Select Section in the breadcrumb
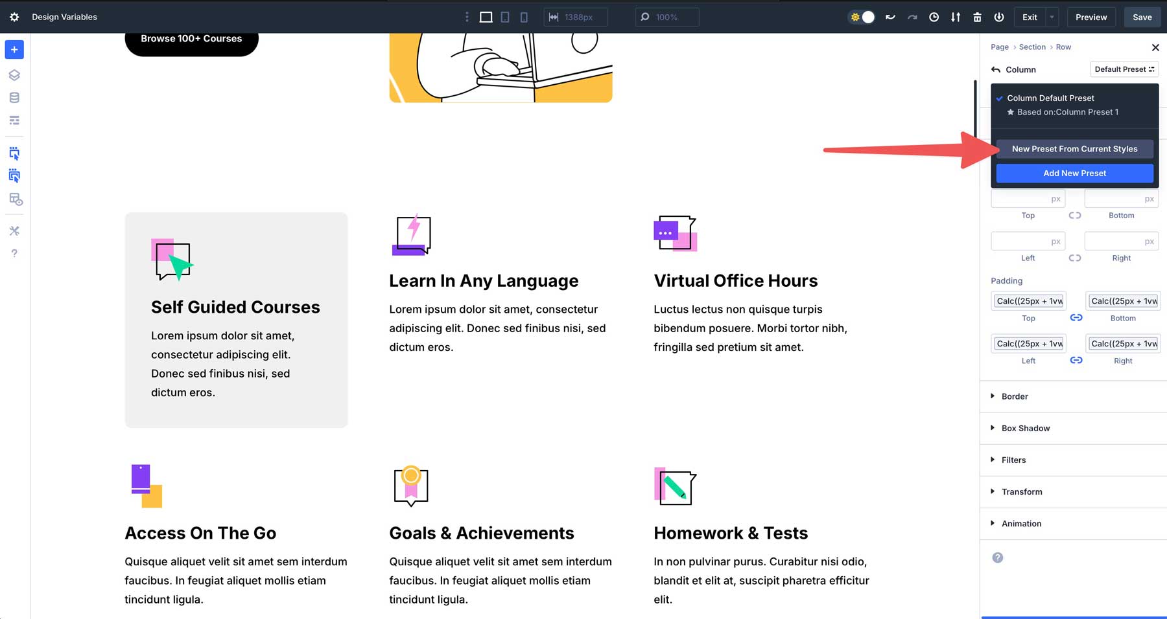This screenshot has width=1167, height=619. click(1032, 47)
